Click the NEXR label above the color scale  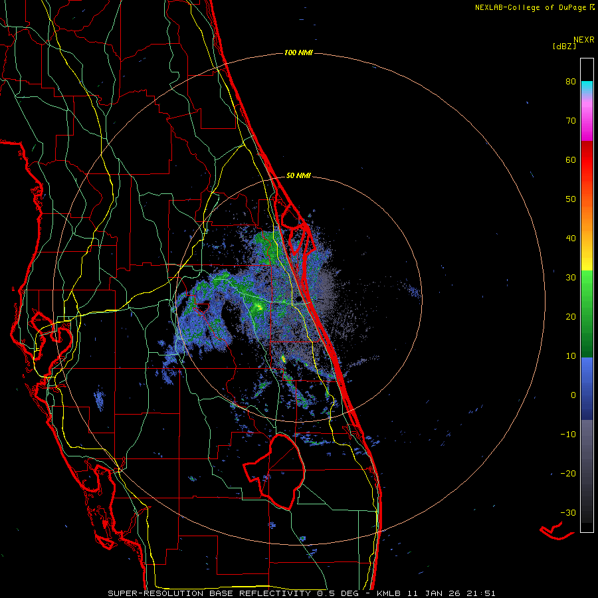pyautogui.click(x=583, y=40)
